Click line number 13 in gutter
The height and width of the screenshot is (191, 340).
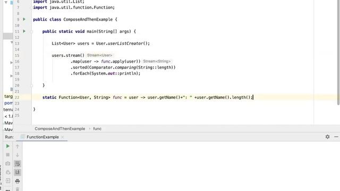tap(17, 44)
